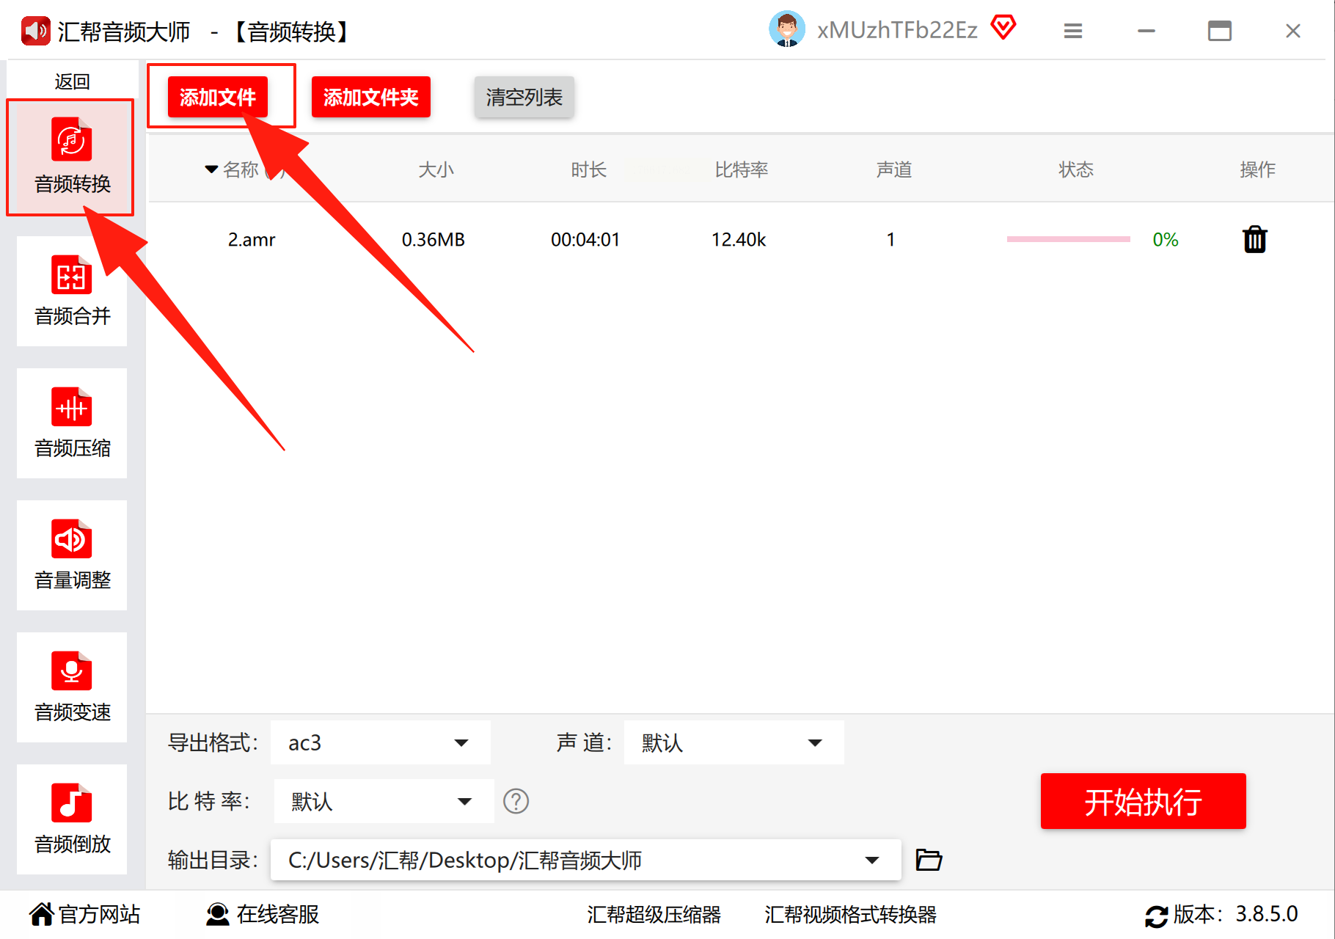
Task: Click the 添加文件 add file button
Action: [x=218, y=97]
